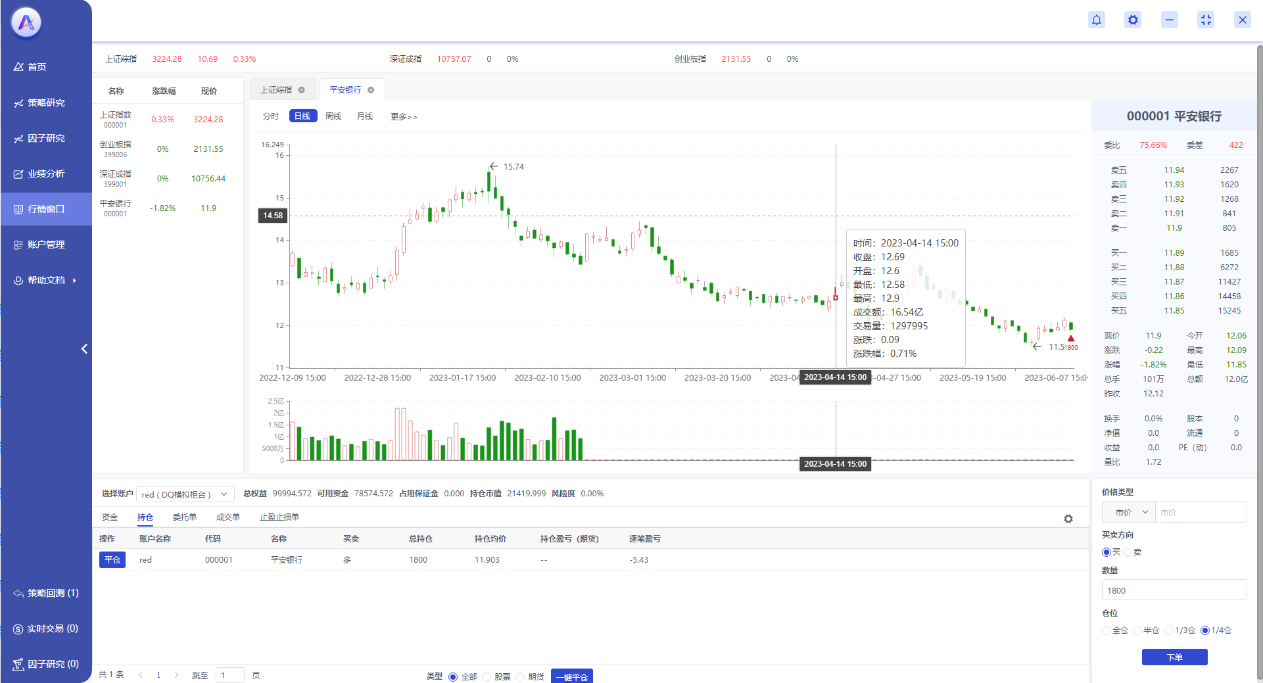Filter position type to 股票

point(487,677)
